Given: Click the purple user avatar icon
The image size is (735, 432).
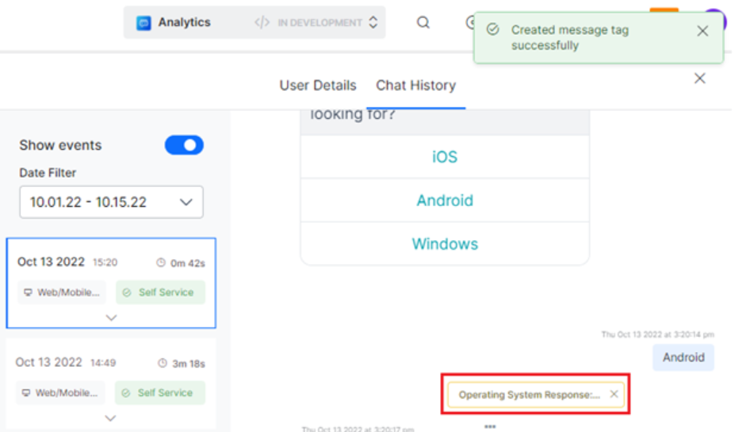Looking at the screenshot, I should tap(717, 17).
